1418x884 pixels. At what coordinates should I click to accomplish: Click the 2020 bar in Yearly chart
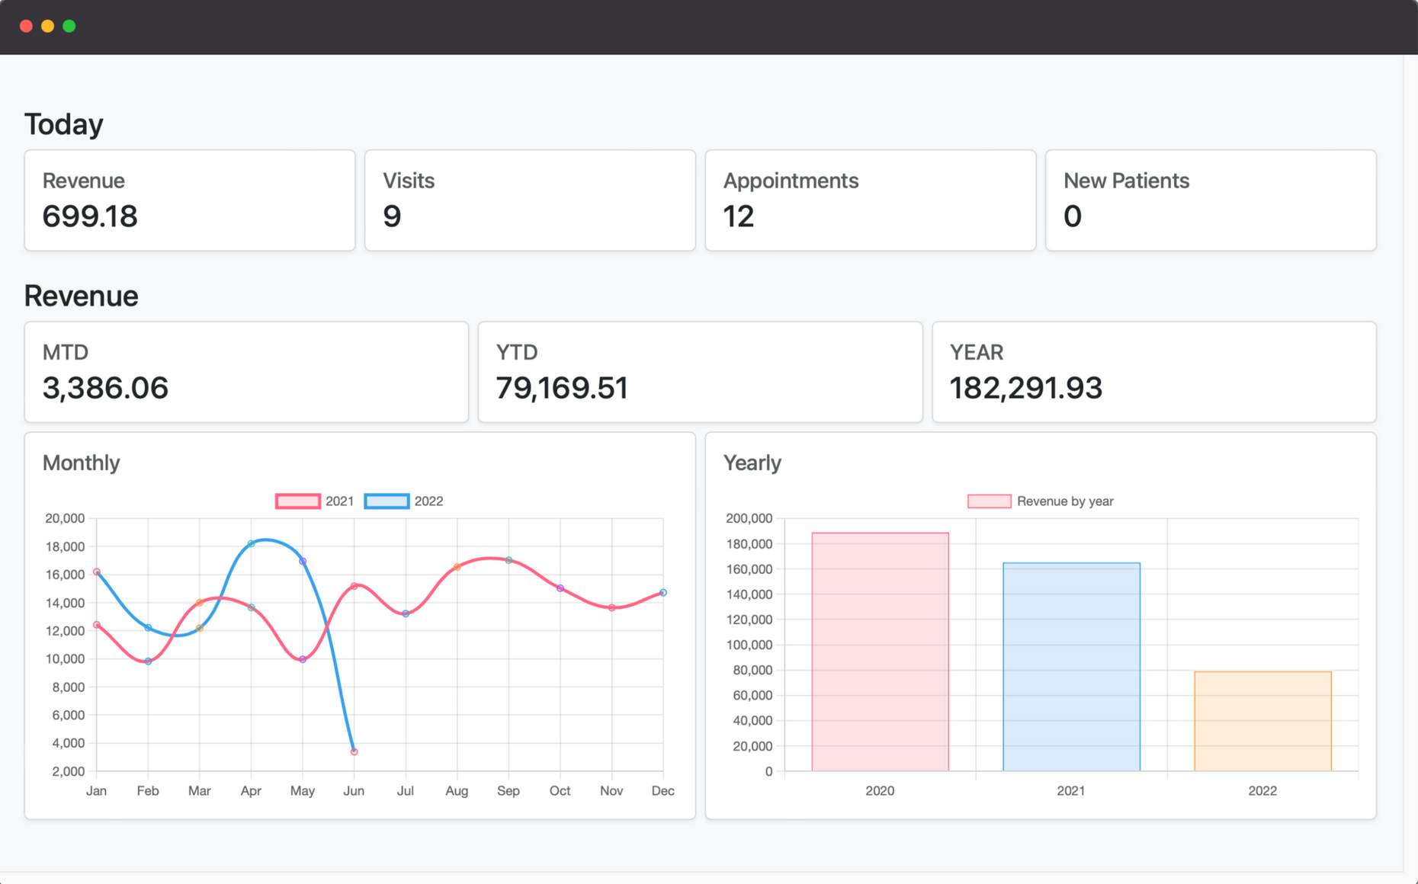tap(880, 652)
